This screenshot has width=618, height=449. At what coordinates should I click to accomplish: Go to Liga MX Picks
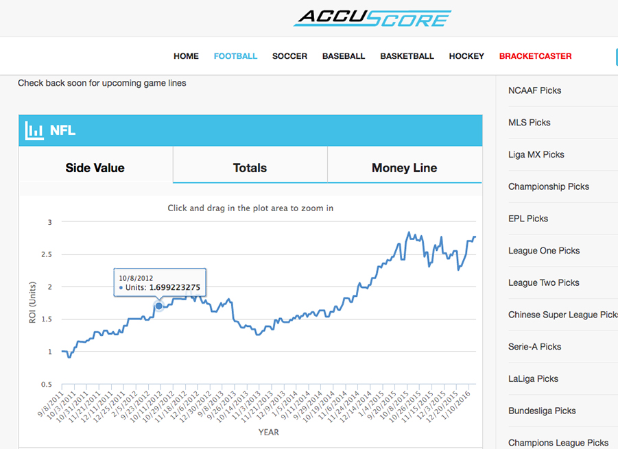coord(536,154)
